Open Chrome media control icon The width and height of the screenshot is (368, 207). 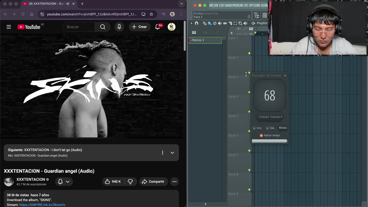(x=164, y=14)
